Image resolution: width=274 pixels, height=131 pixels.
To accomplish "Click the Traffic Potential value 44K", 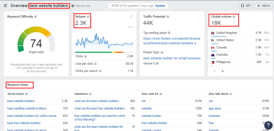I will pos(148,23).
